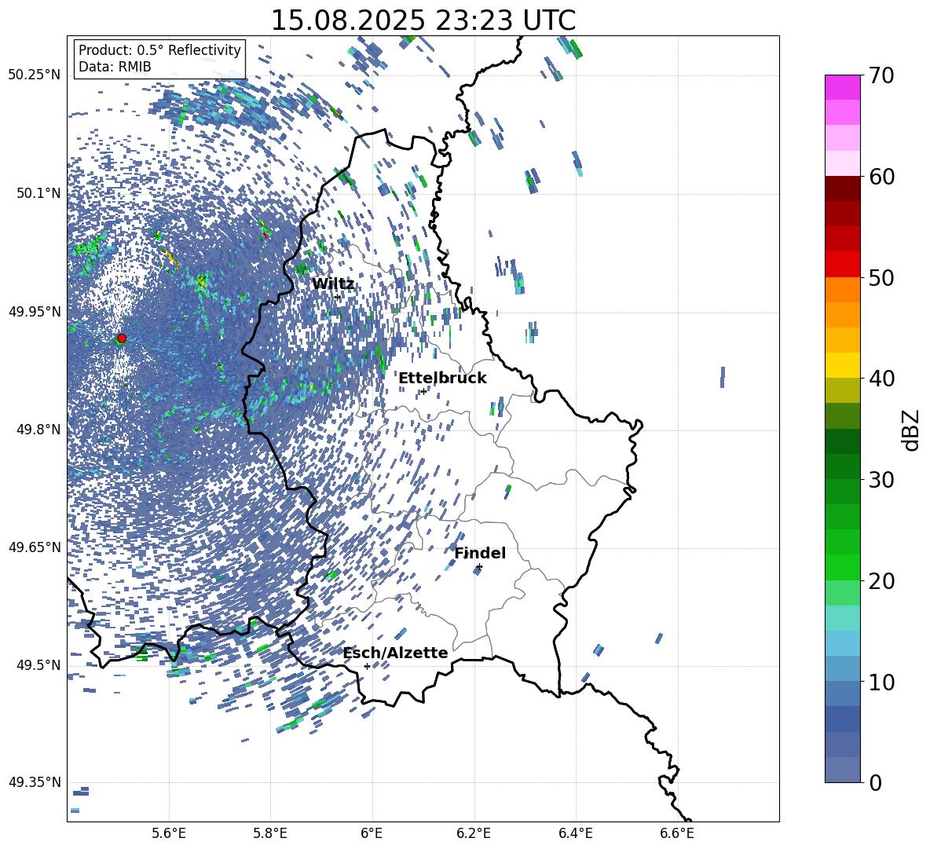Click the 6.6°E longitude label

(677, 833)
